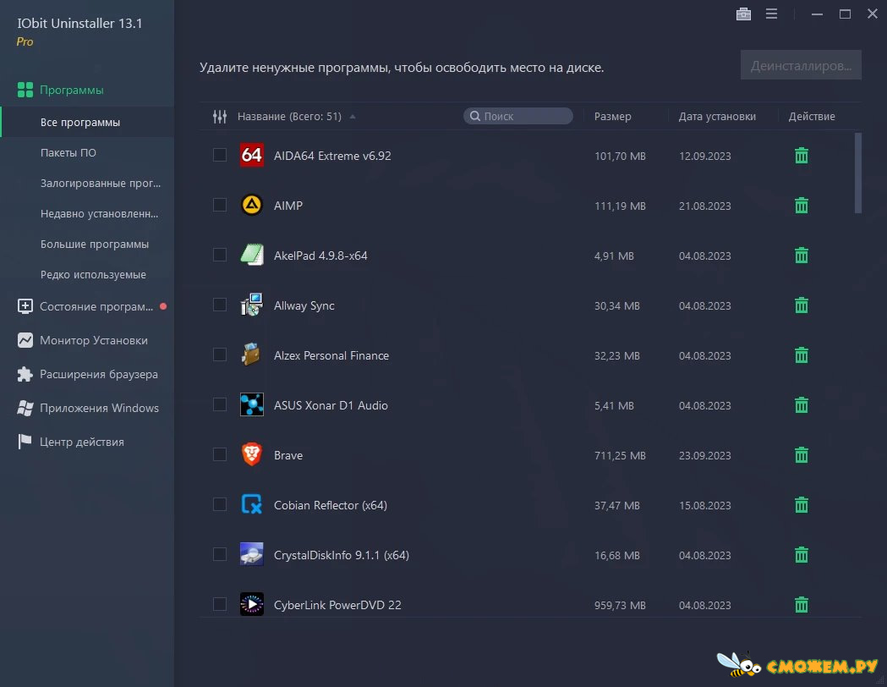Click size value 711,25 MB
The image size is (887, 687).
tap(620, 455)
